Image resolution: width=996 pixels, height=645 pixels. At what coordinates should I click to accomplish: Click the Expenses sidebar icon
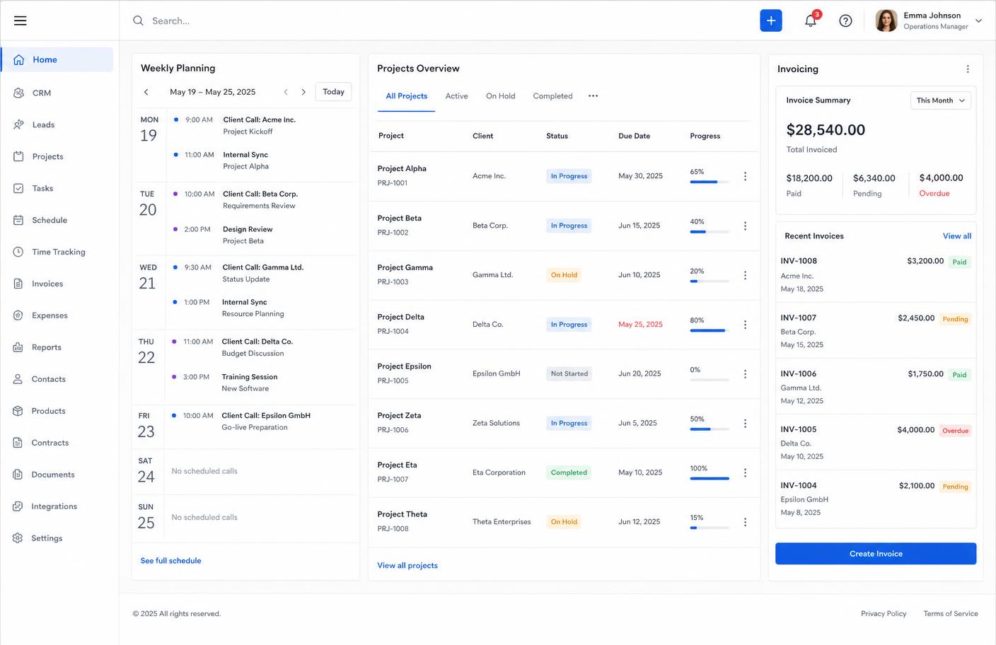18,315
